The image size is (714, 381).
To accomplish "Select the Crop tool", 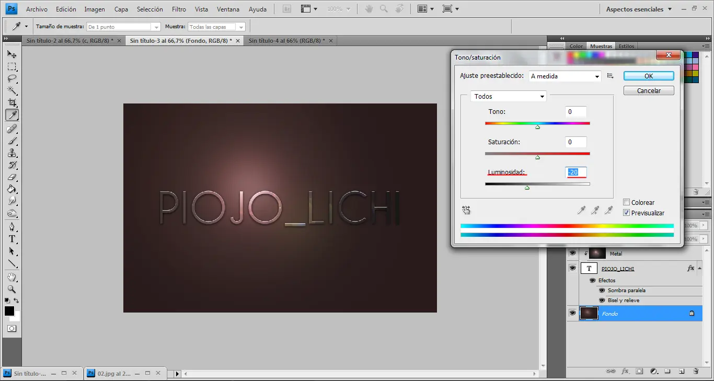I will 11,102.
